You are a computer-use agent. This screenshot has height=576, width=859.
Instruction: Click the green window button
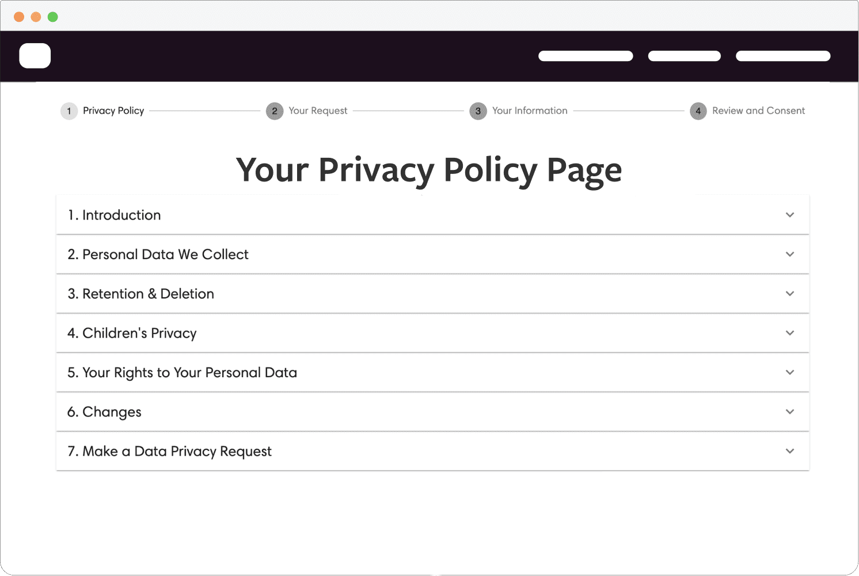click(x=53, y=17)
